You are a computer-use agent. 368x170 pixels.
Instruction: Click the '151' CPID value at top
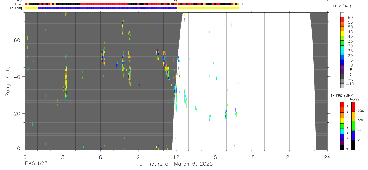pos(176,1)
